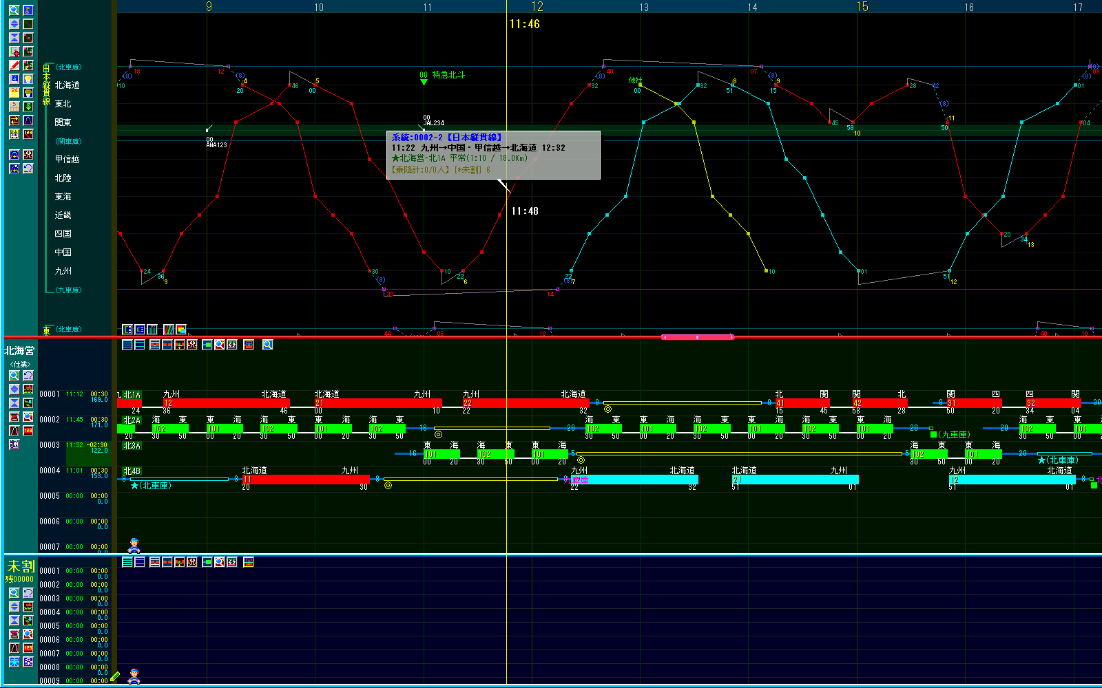The height and width of the screenshot is (688, 1102).
Task: Click the magnifier icon in the diagram toolbar
Action: [x=14, y=10]
